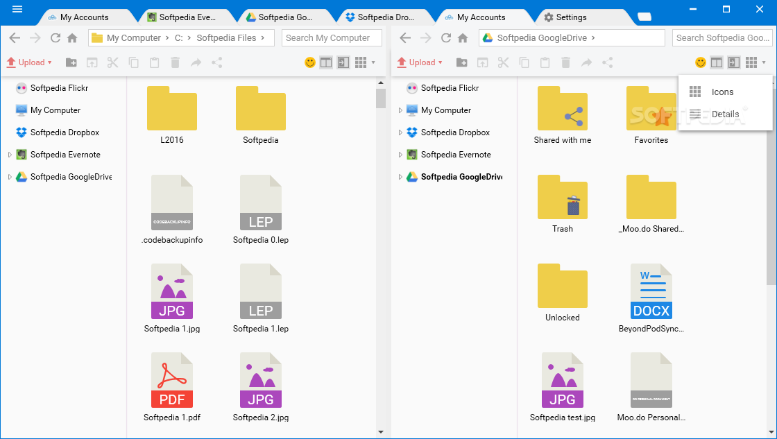Select Shared with me folder
The height and width of the screenshot is (439, 777).
pos(563,115)
